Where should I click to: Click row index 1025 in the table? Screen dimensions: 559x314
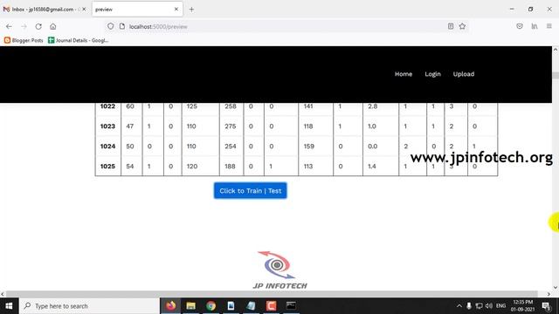tap(107, 167)
